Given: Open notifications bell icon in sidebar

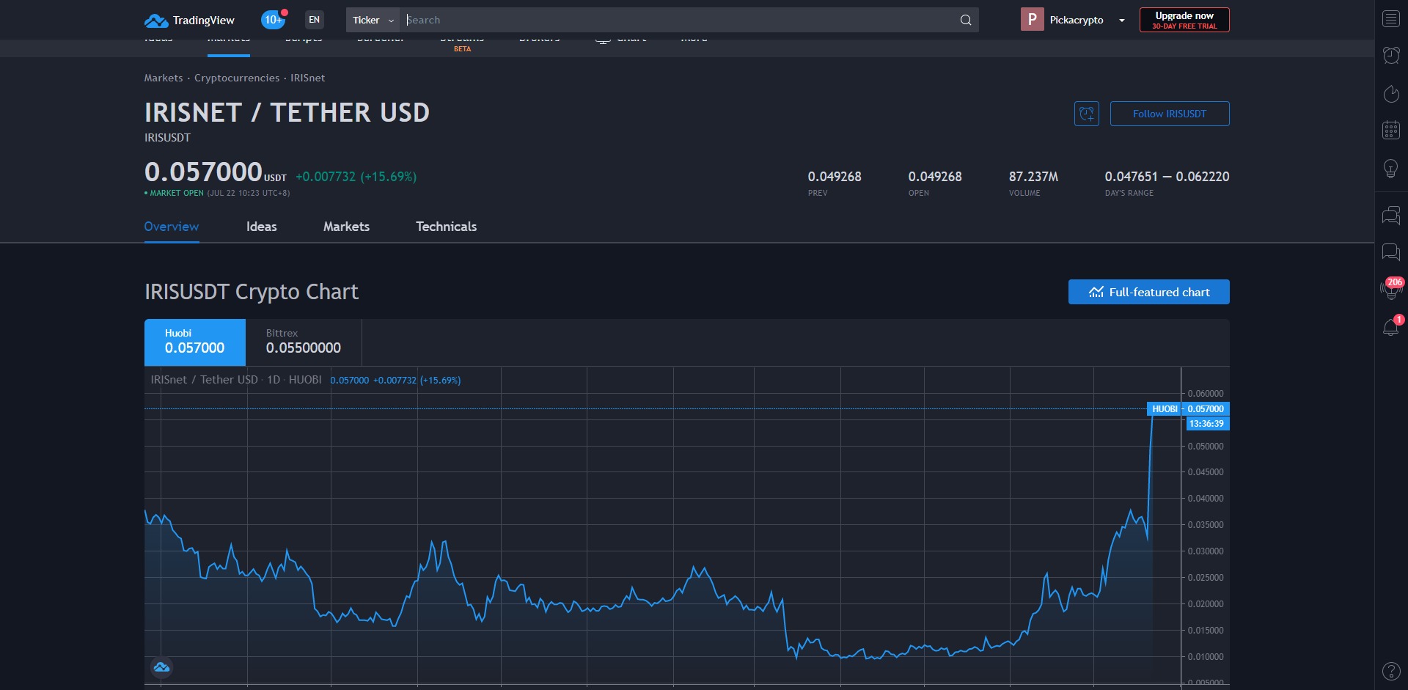Looking at the screenshot, I should point(1391,326).
